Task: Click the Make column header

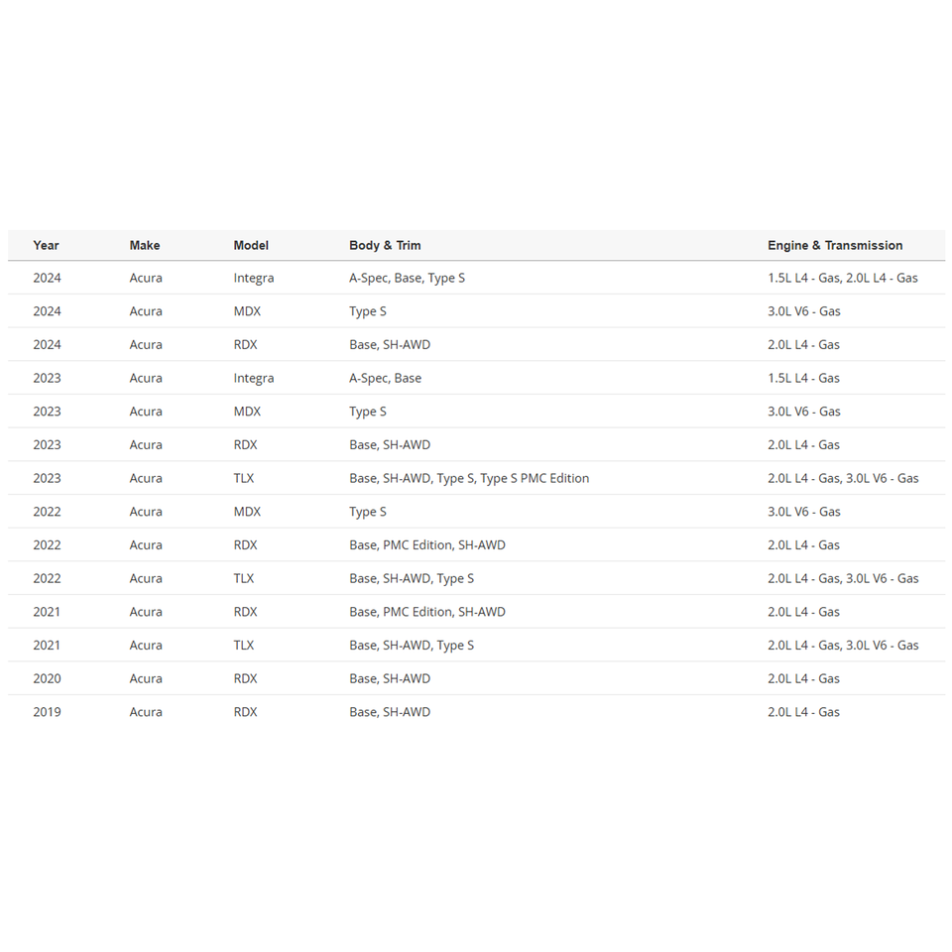Action: click(x=144, y=245)
